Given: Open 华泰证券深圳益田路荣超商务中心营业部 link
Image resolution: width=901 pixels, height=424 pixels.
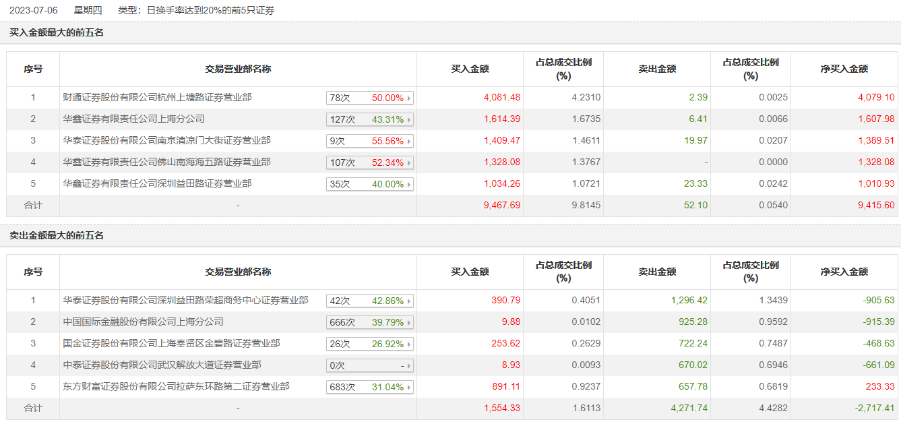Looking at the screenshot, I should click(185, 301).
